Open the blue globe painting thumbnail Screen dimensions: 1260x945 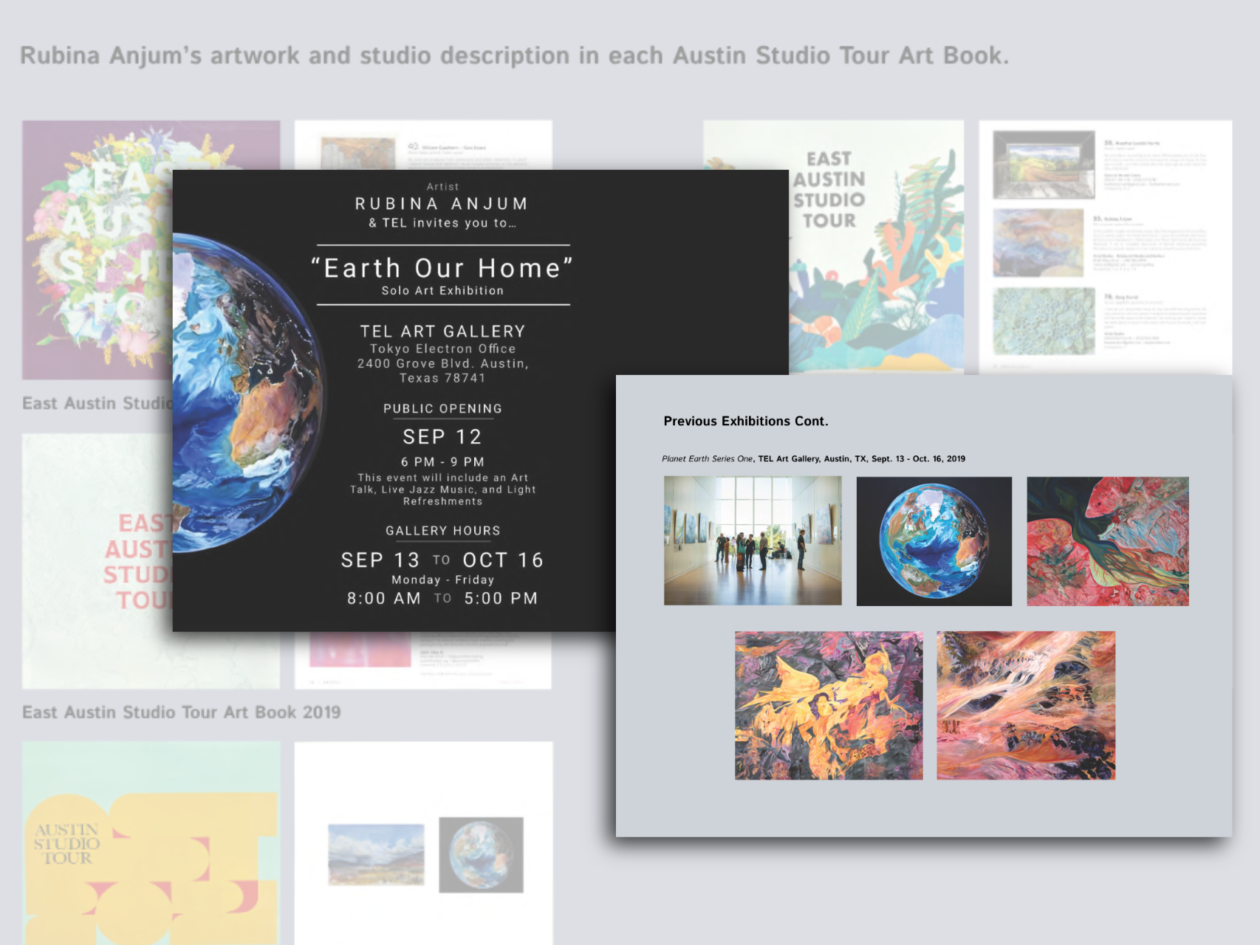(934, 541)
